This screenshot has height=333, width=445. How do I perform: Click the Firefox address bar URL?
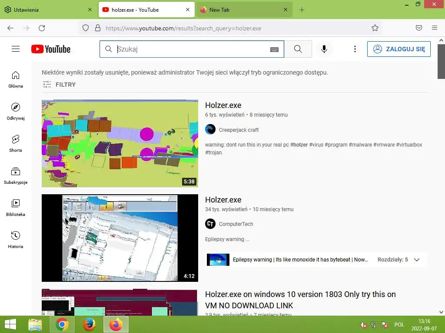click(x=183, y=28)
